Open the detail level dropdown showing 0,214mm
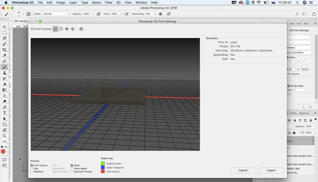This screenshot has width=318, height=182. [x=300, y=52]
